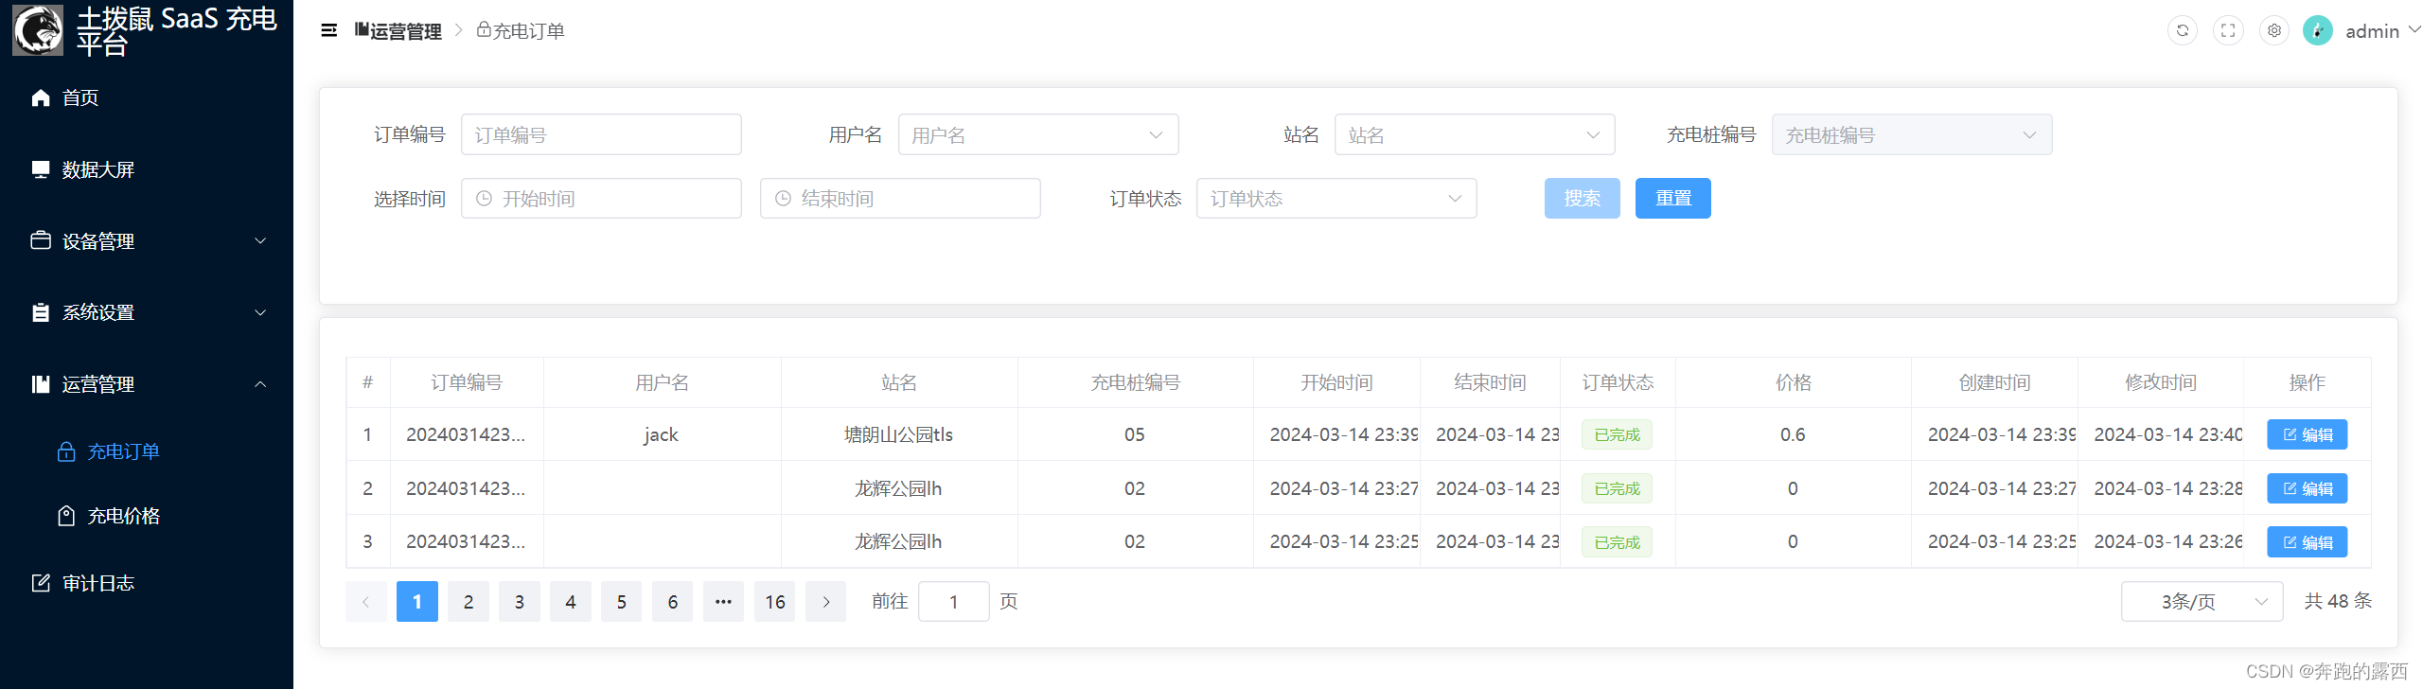
Task: Go to page 16
Action: click(775, 602)
